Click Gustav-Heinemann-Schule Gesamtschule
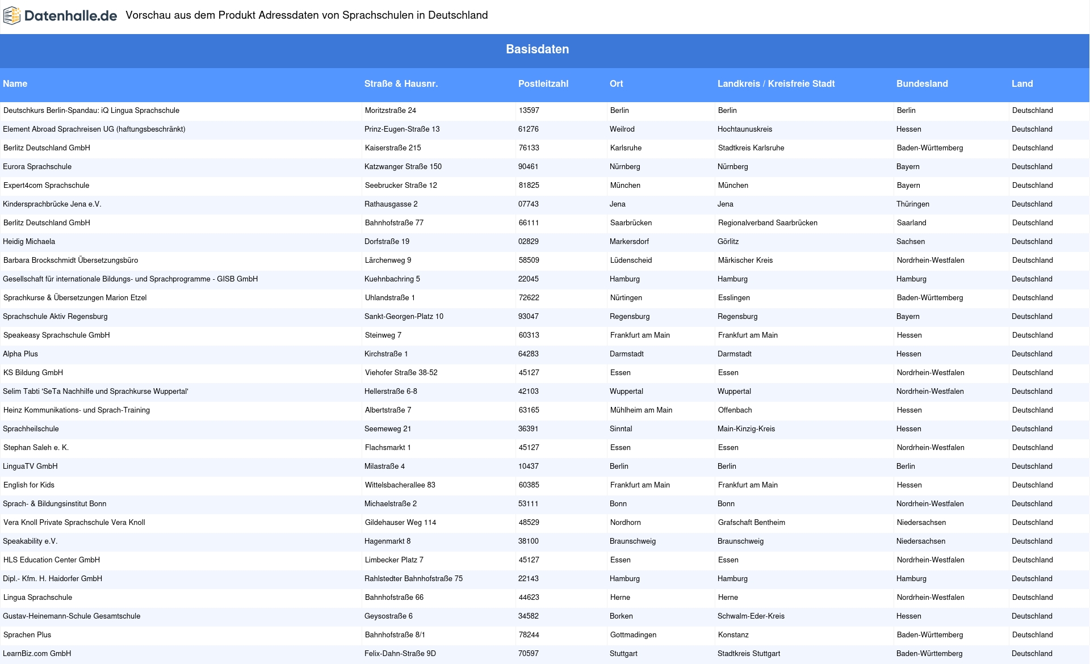The height and width of the screenshot is (664, 1090). coord(72,616)
